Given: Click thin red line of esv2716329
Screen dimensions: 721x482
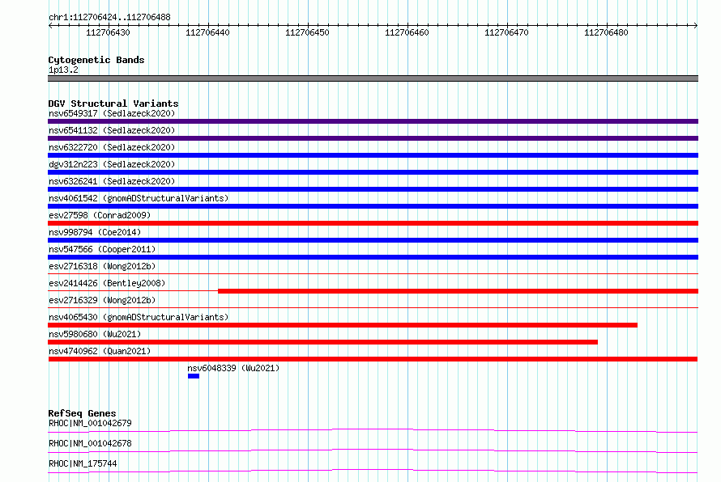Looking at the screenshot, I should click(x=373, y=308).
